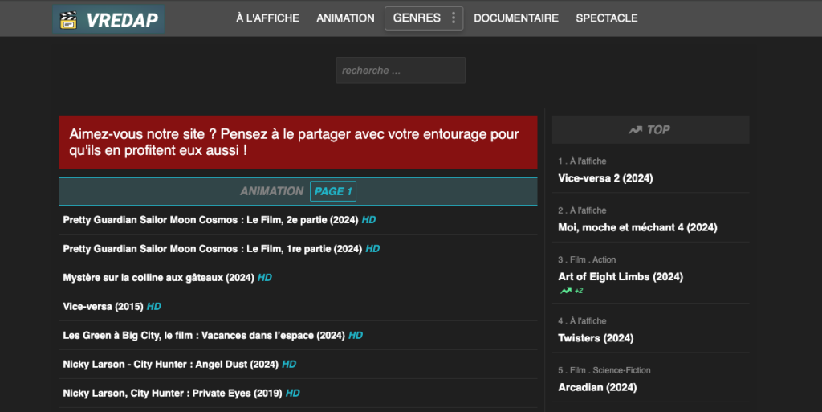
Task: Open Pretty Guardian Sailor Moon Cosmos 1re partie
Action: click(212, 249)
